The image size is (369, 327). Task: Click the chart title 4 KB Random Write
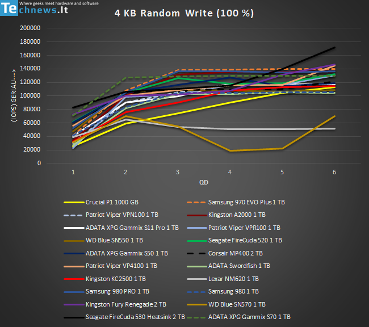coord(184,13)
